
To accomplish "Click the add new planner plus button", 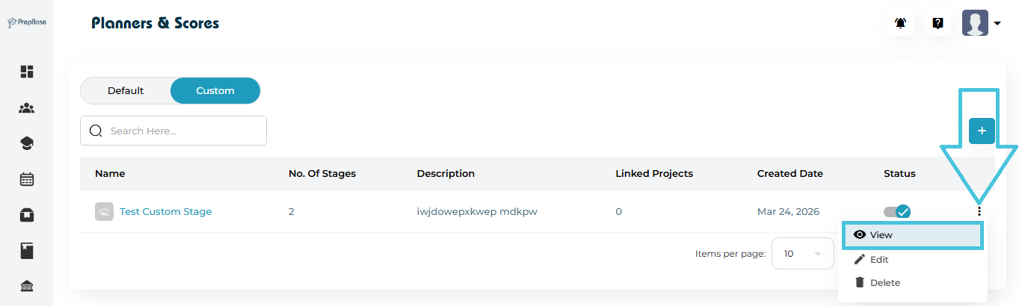I will pos(982,131).
